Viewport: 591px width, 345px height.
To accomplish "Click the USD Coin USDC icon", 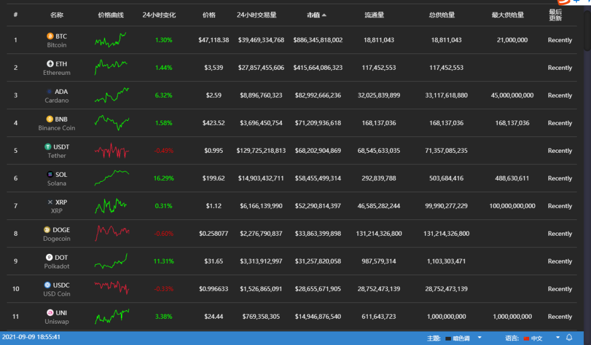I will (x=47, y=285).
